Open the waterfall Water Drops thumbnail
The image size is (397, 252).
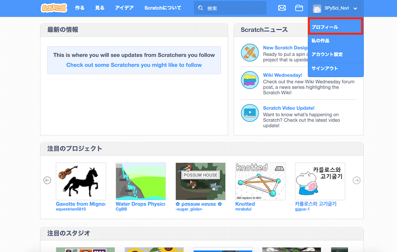(141, 181)
